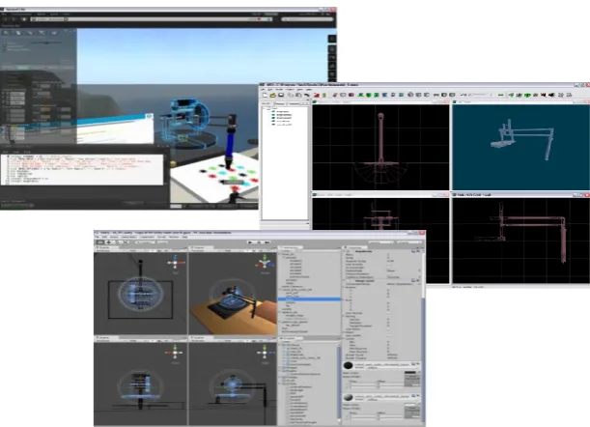Click the Play button in Unity

click(x=251, y=242)
